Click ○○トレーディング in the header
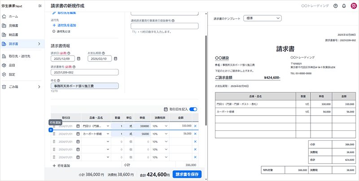This screenshot has height=181, width=359. point(315,6)
